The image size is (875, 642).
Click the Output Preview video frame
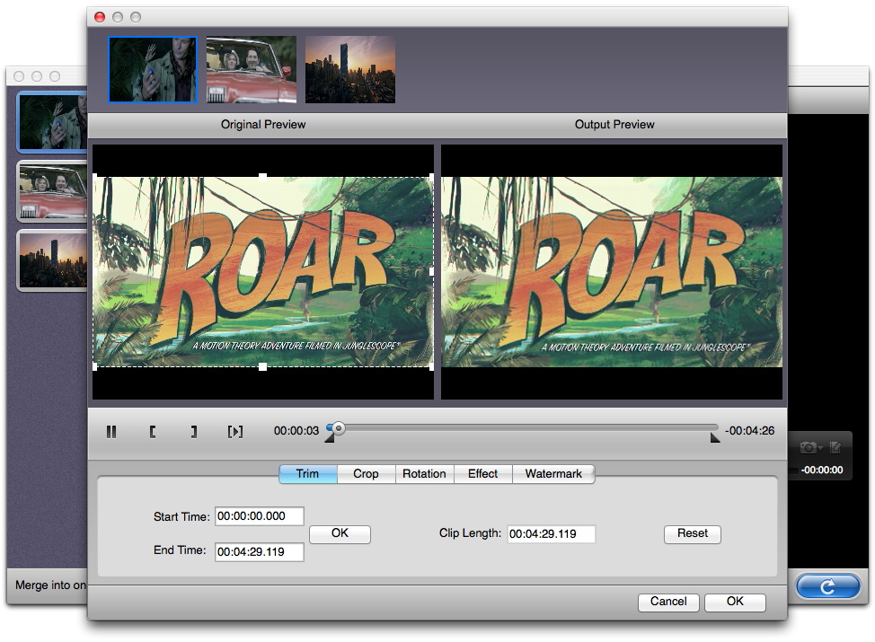(x=612, y=272)
